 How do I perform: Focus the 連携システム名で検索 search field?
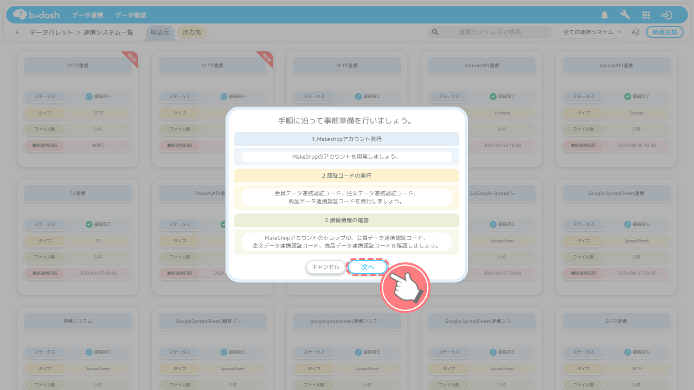pos(490,32)
